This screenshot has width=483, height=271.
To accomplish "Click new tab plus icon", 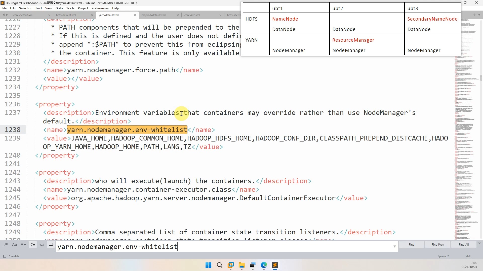I will click(x=474, y=15).
